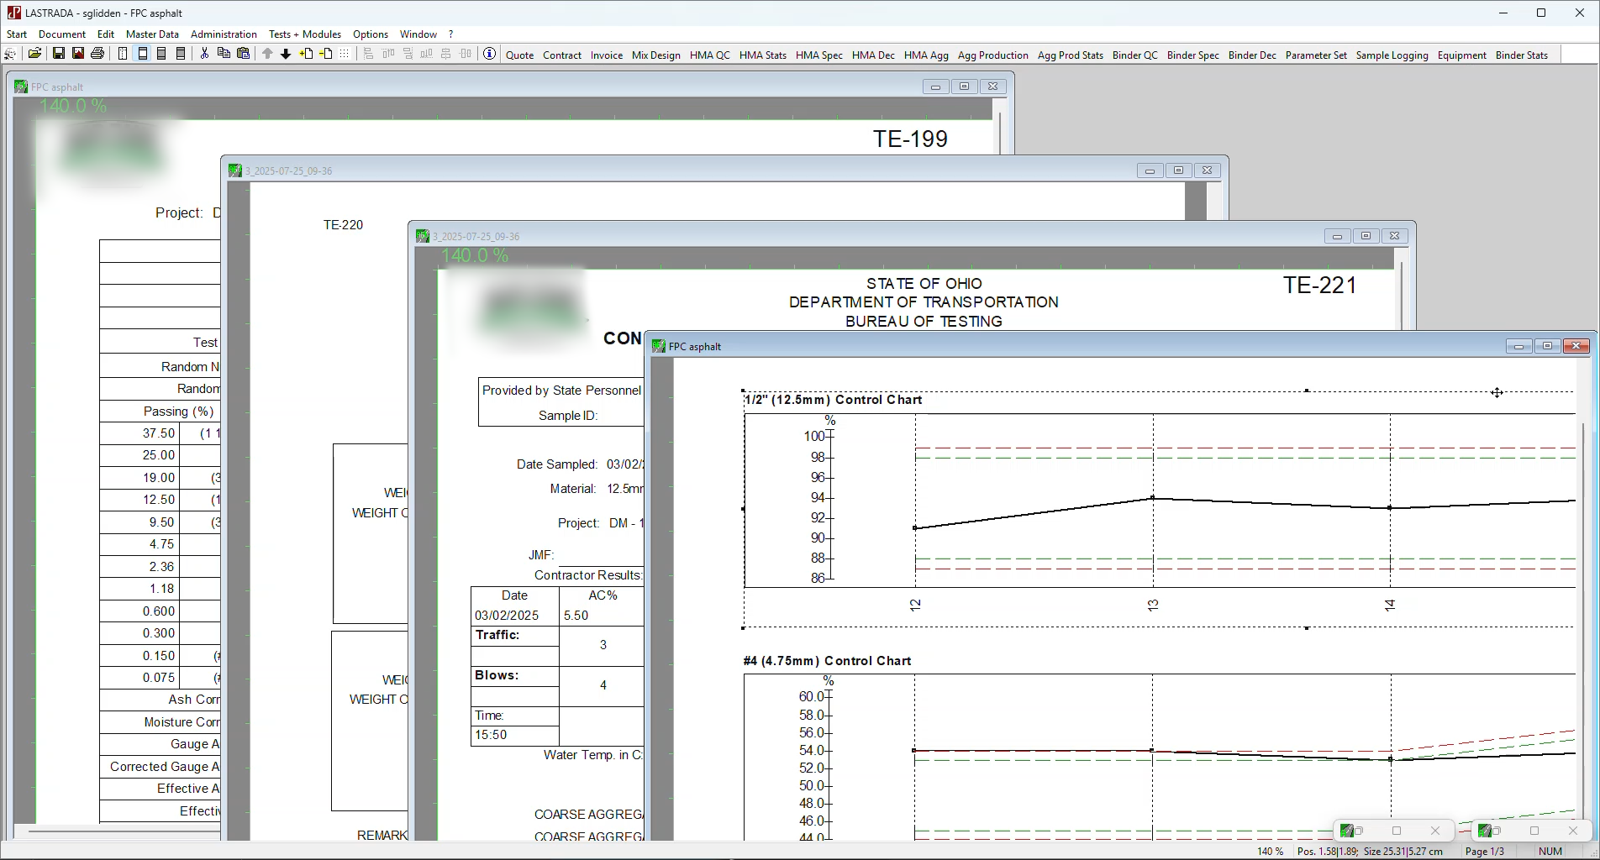
Task: Click the Paste clipboard icon
Action: pos(243,54)
